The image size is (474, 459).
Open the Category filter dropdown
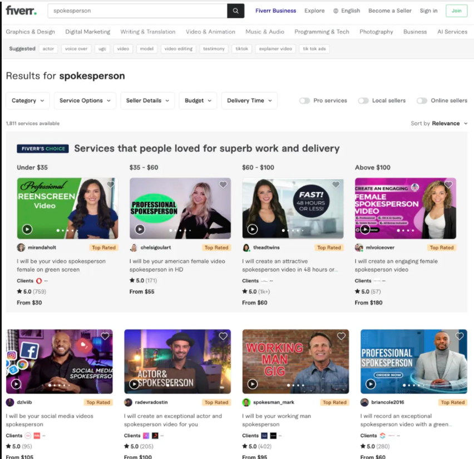pos(28,101)
